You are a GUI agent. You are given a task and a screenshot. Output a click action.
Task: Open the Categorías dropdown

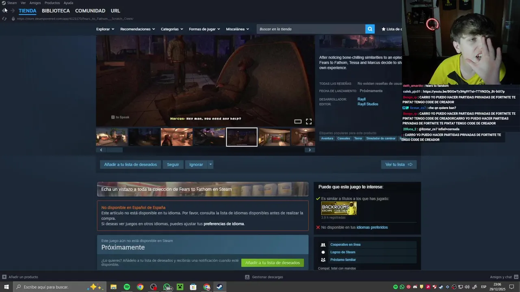pyautogui.click(x=172, y=29)
